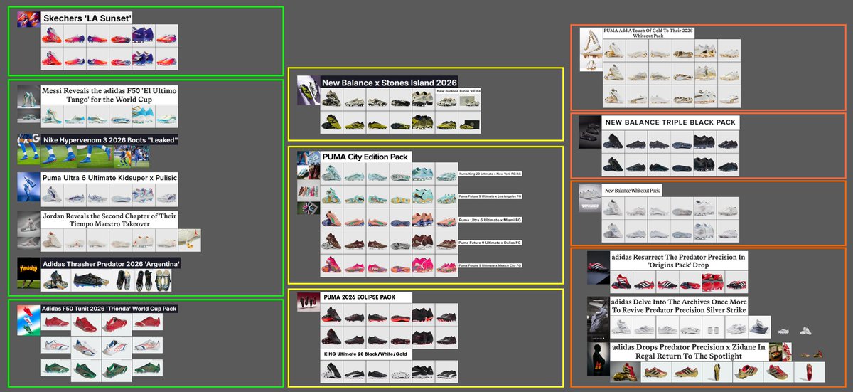This screenshot has height=392, width=853.
Task: Select the NEW BALANCE TRIPLE BLACK PACK heading
Action: click(670, 122)
